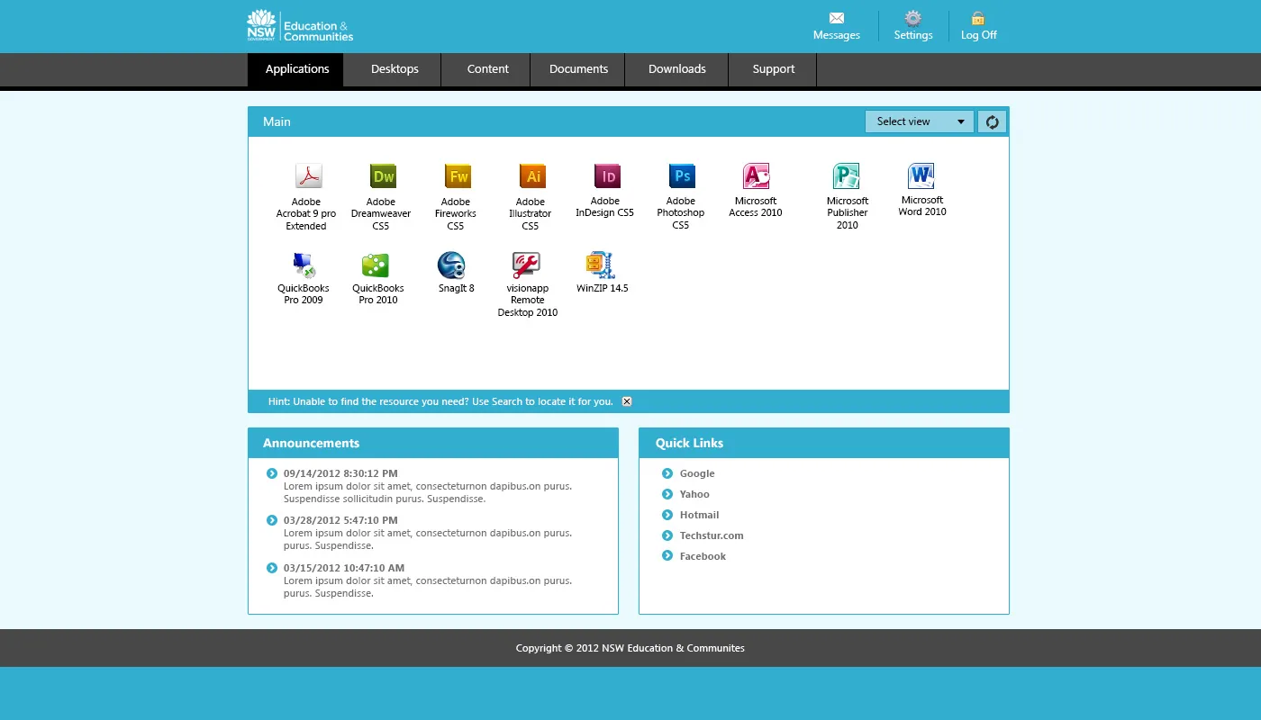Open the Support tab
Screen dimensions: 1261x720
click(x=774, y=69)
